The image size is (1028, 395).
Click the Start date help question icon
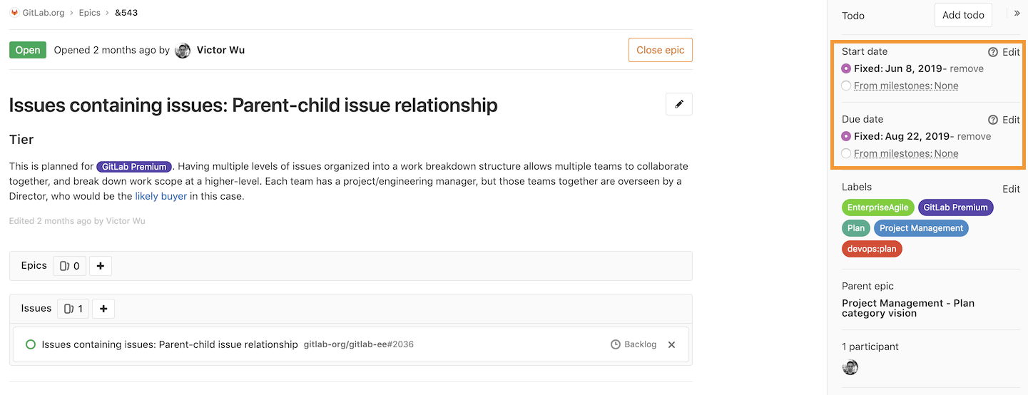coord(992,52)
